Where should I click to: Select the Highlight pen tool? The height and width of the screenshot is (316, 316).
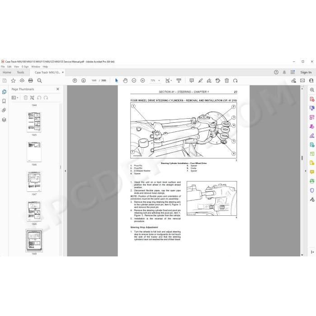click(200, 81)
